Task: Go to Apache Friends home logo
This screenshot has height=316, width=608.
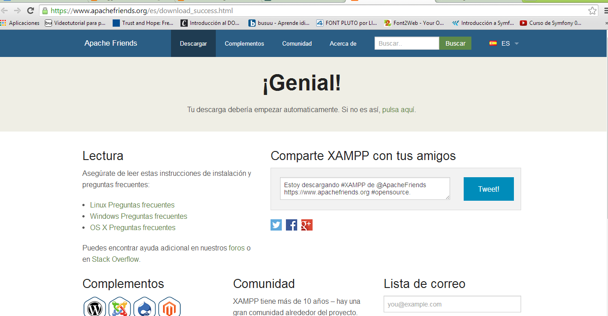Action: click(111, 43)
